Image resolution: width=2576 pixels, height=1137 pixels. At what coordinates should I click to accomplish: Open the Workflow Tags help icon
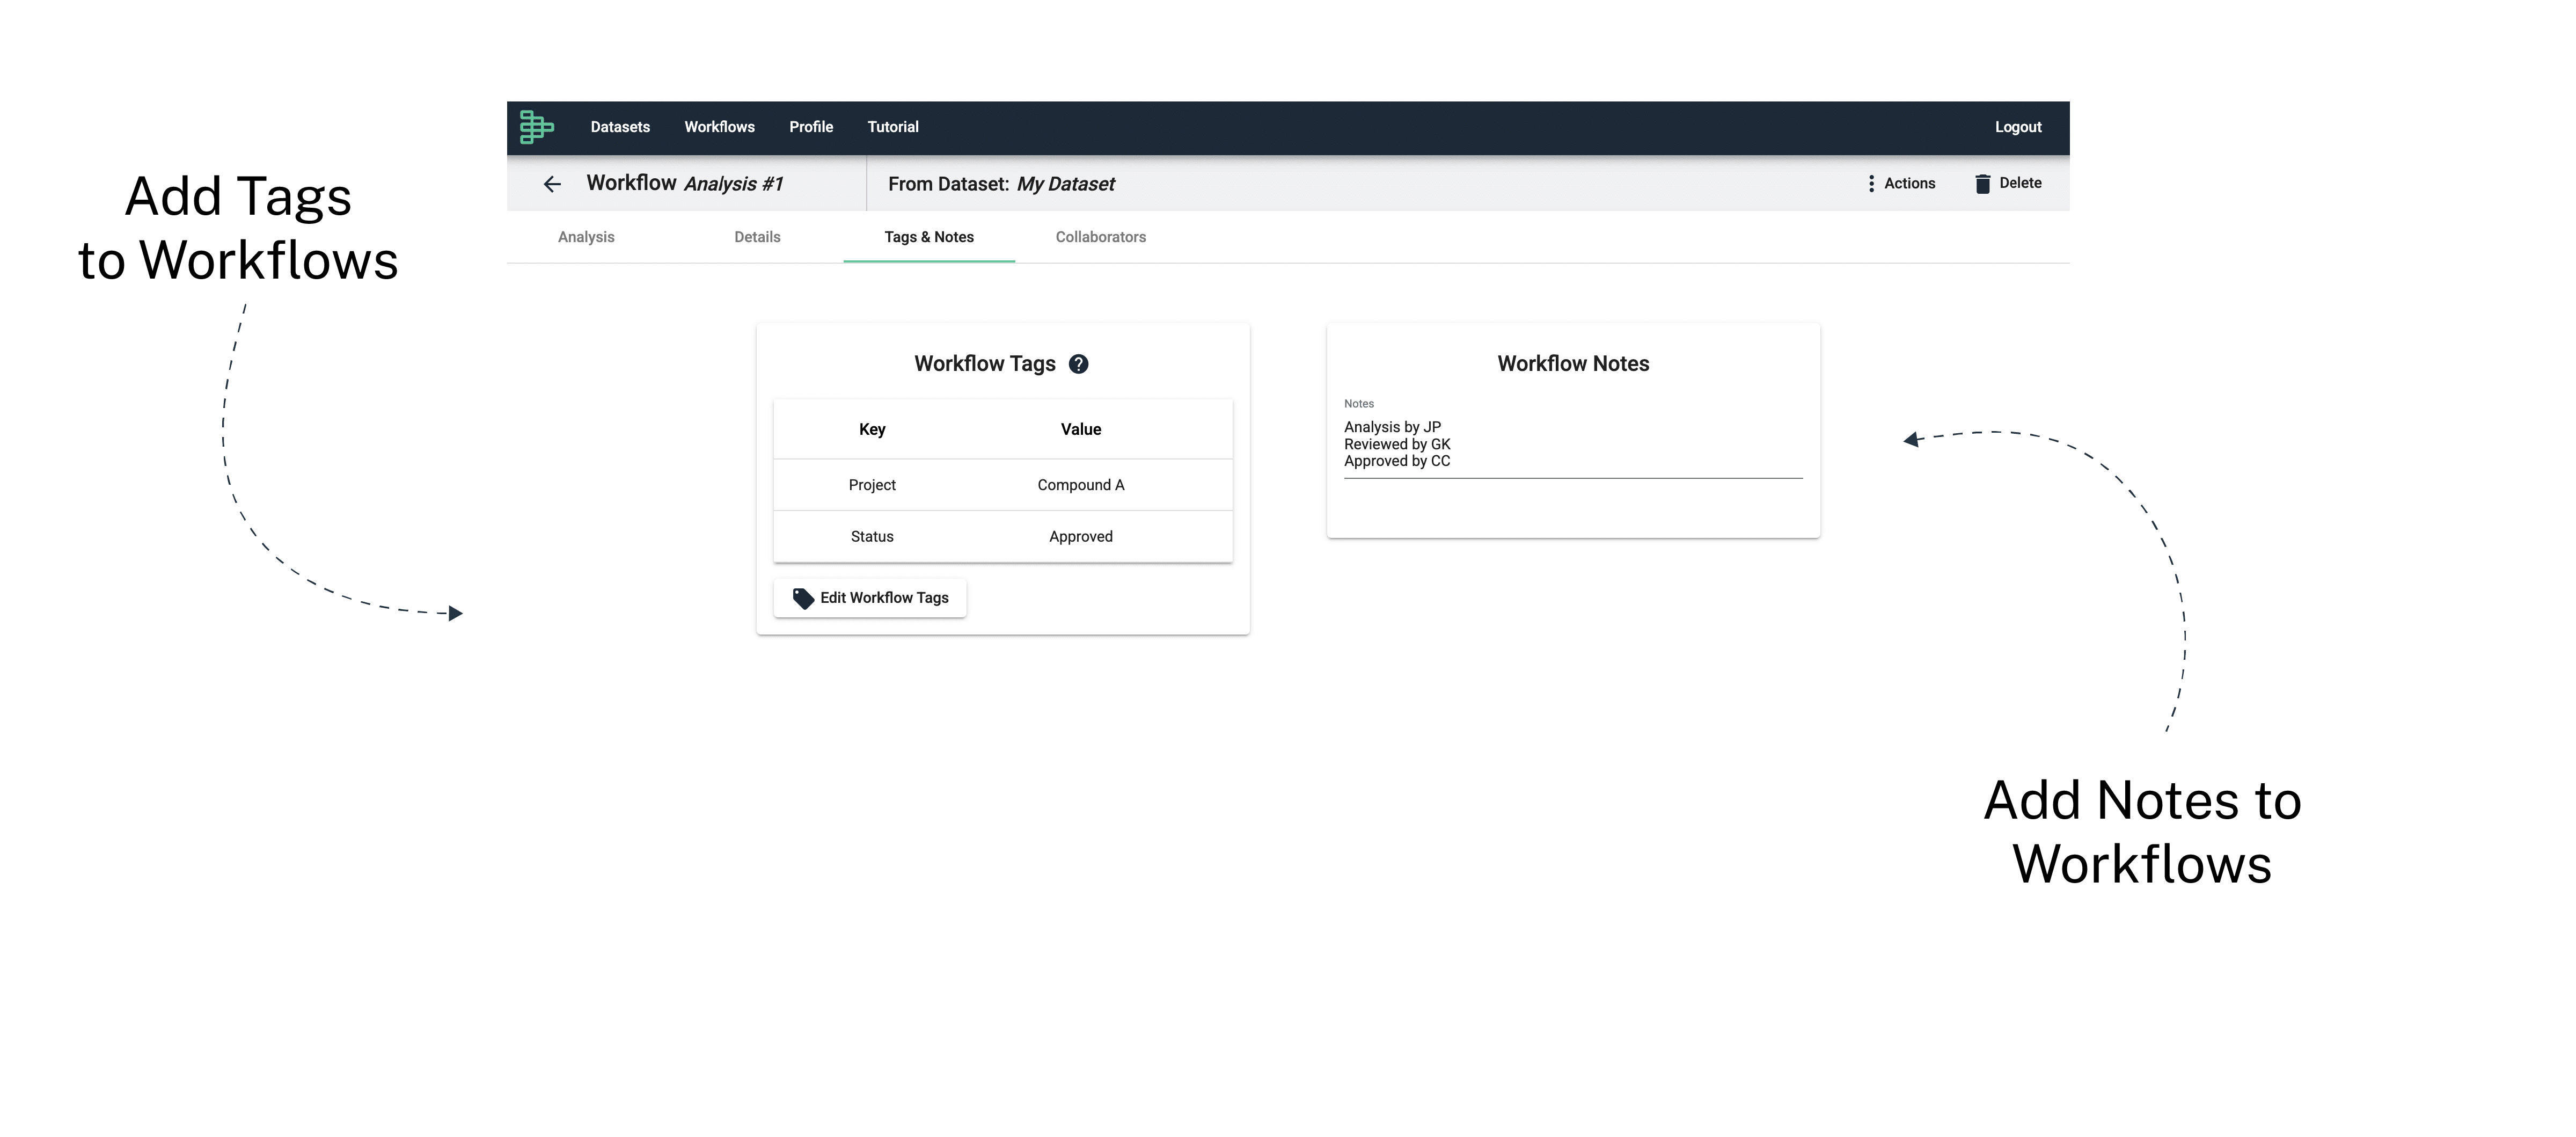pyautogui.click(x=1078, y=364)
